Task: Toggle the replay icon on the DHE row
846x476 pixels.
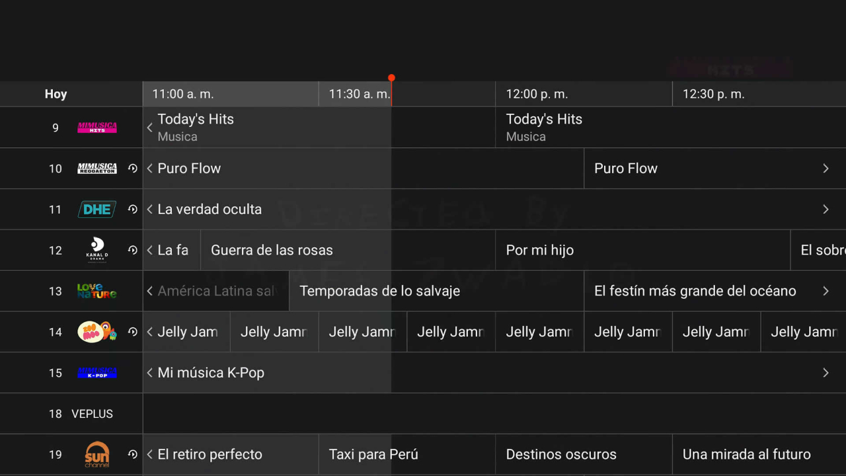Action: 132,209
